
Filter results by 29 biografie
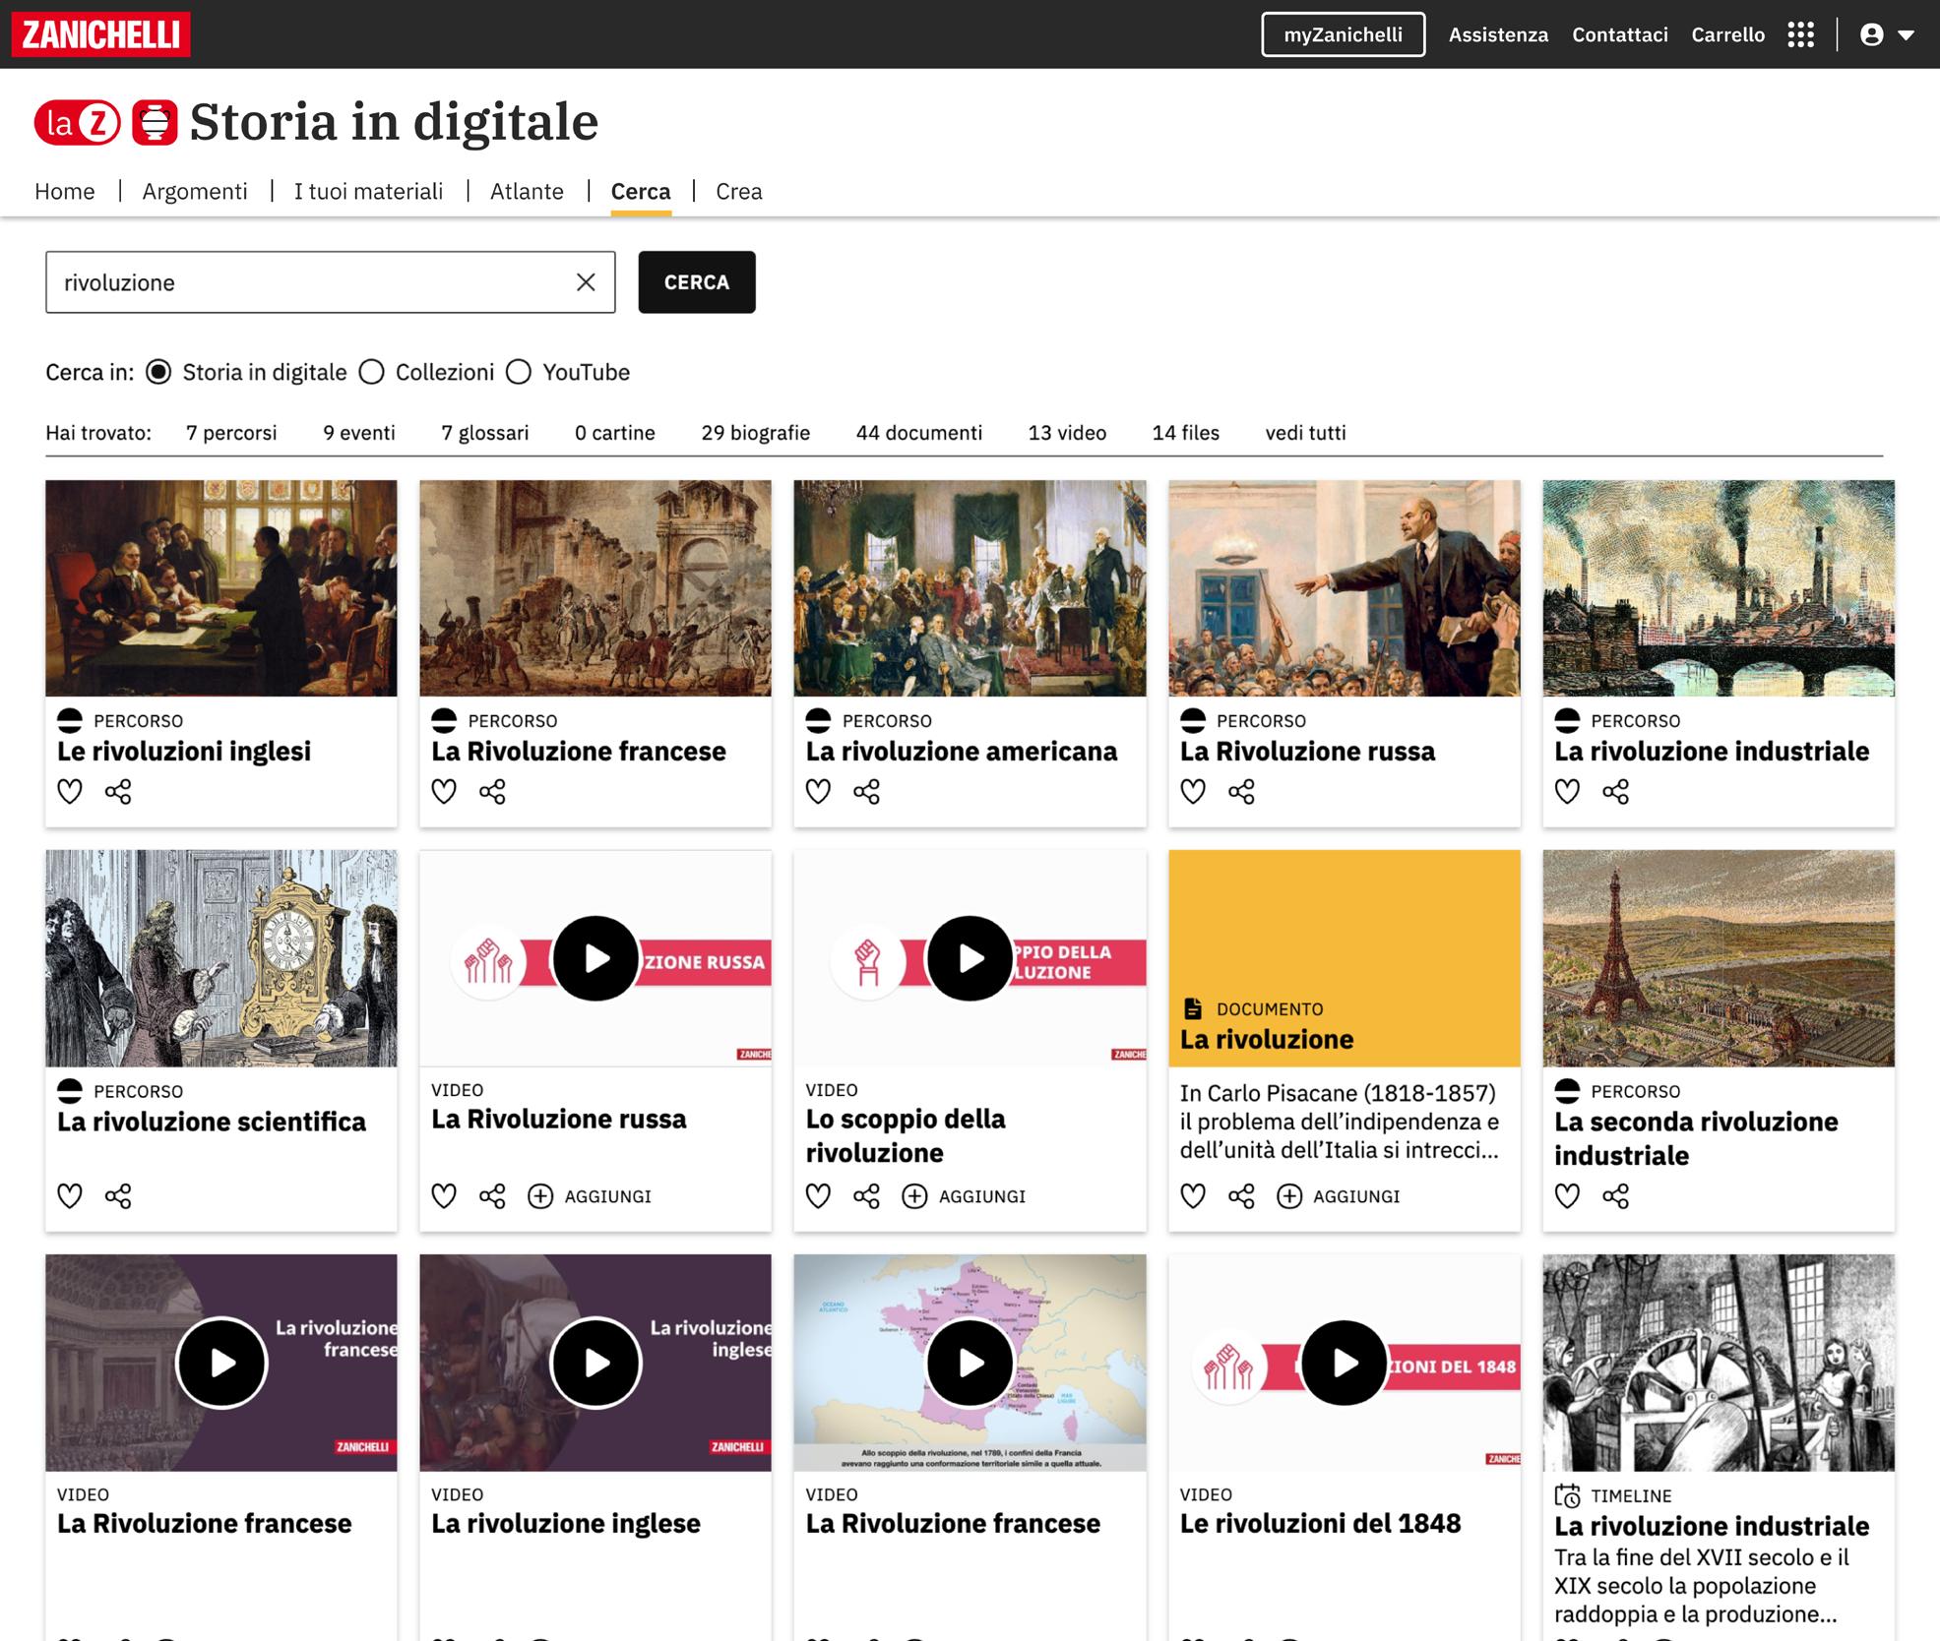click(755, 433)
